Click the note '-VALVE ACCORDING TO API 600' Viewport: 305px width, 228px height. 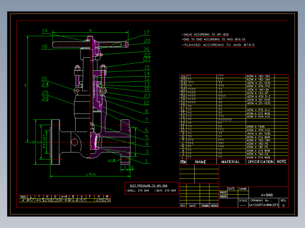click(x=205, y=34)
